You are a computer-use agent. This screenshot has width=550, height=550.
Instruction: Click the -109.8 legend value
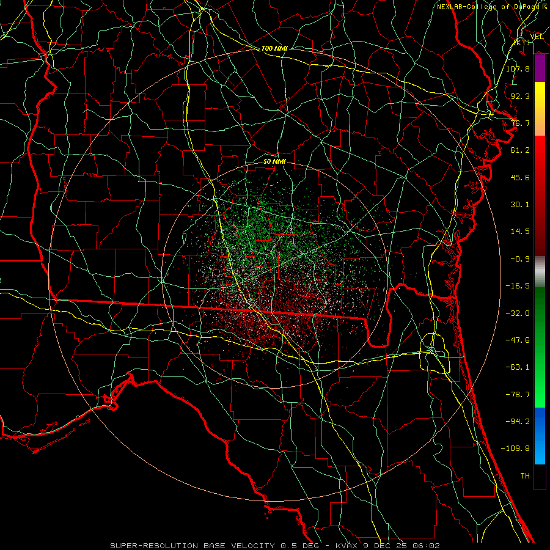(x=515, y=449)
